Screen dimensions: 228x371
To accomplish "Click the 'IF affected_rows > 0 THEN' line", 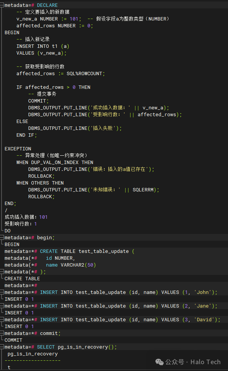I will click(x=53, y=87).
